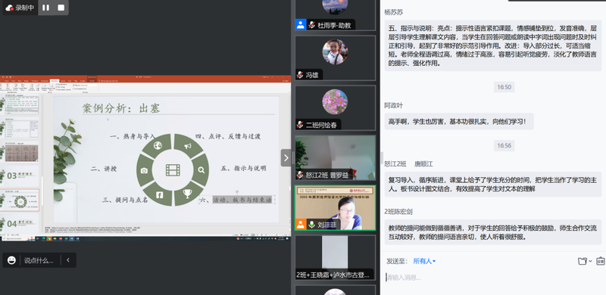Image resolution: width=606 pixels, height=295 pixels.
Task: Click the filmstrip icon in slide center
Action: point(173,170)
